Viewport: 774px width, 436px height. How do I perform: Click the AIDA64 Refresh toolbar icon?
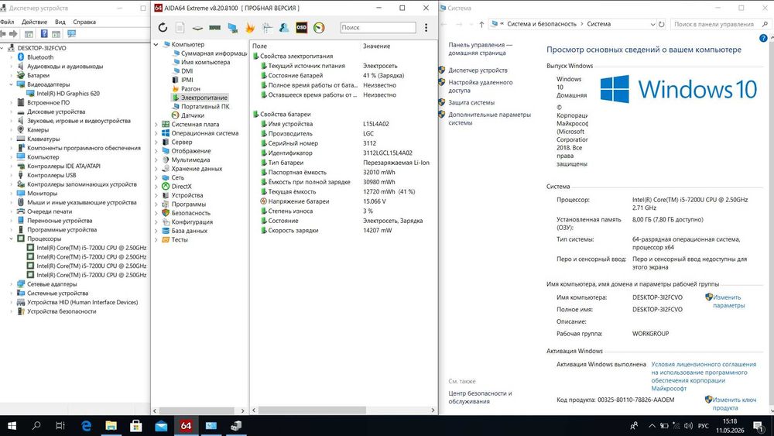tap(163, 28)
